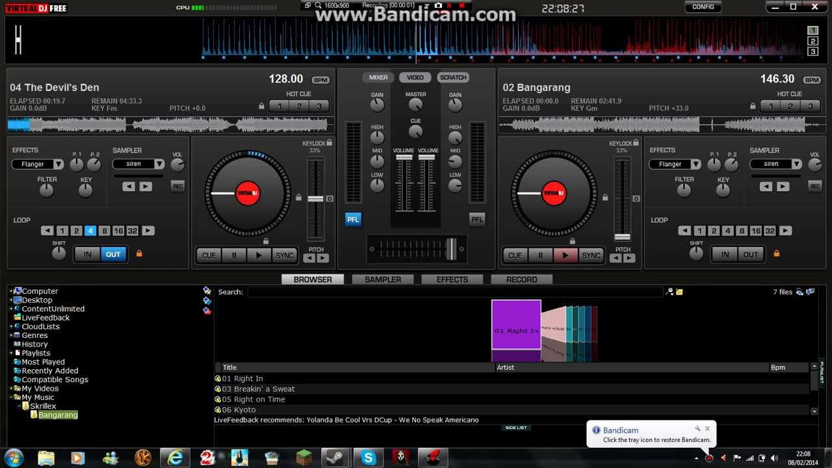Play the Devil's Den deck

click(x=259, y=255)
